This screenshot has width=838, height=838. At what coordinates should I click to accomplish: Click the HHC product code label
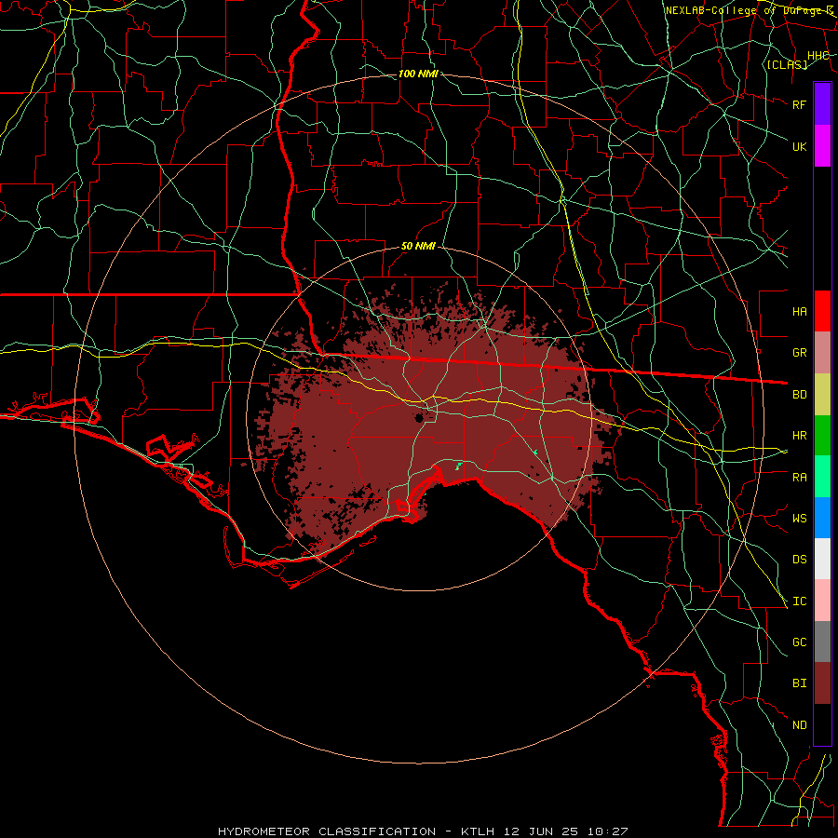point(818,56)
